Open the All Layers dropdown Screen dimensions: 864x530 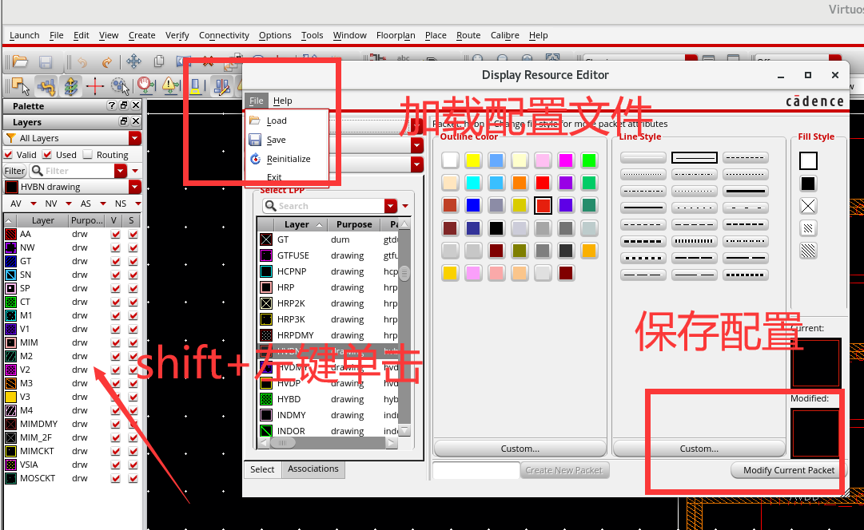135,138
